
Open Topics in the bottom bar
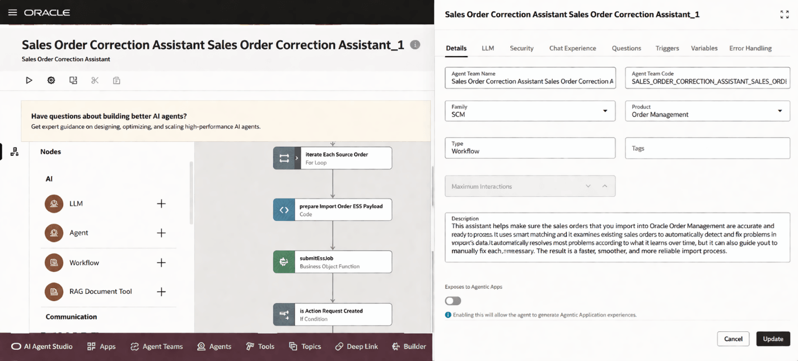(305, 346)
